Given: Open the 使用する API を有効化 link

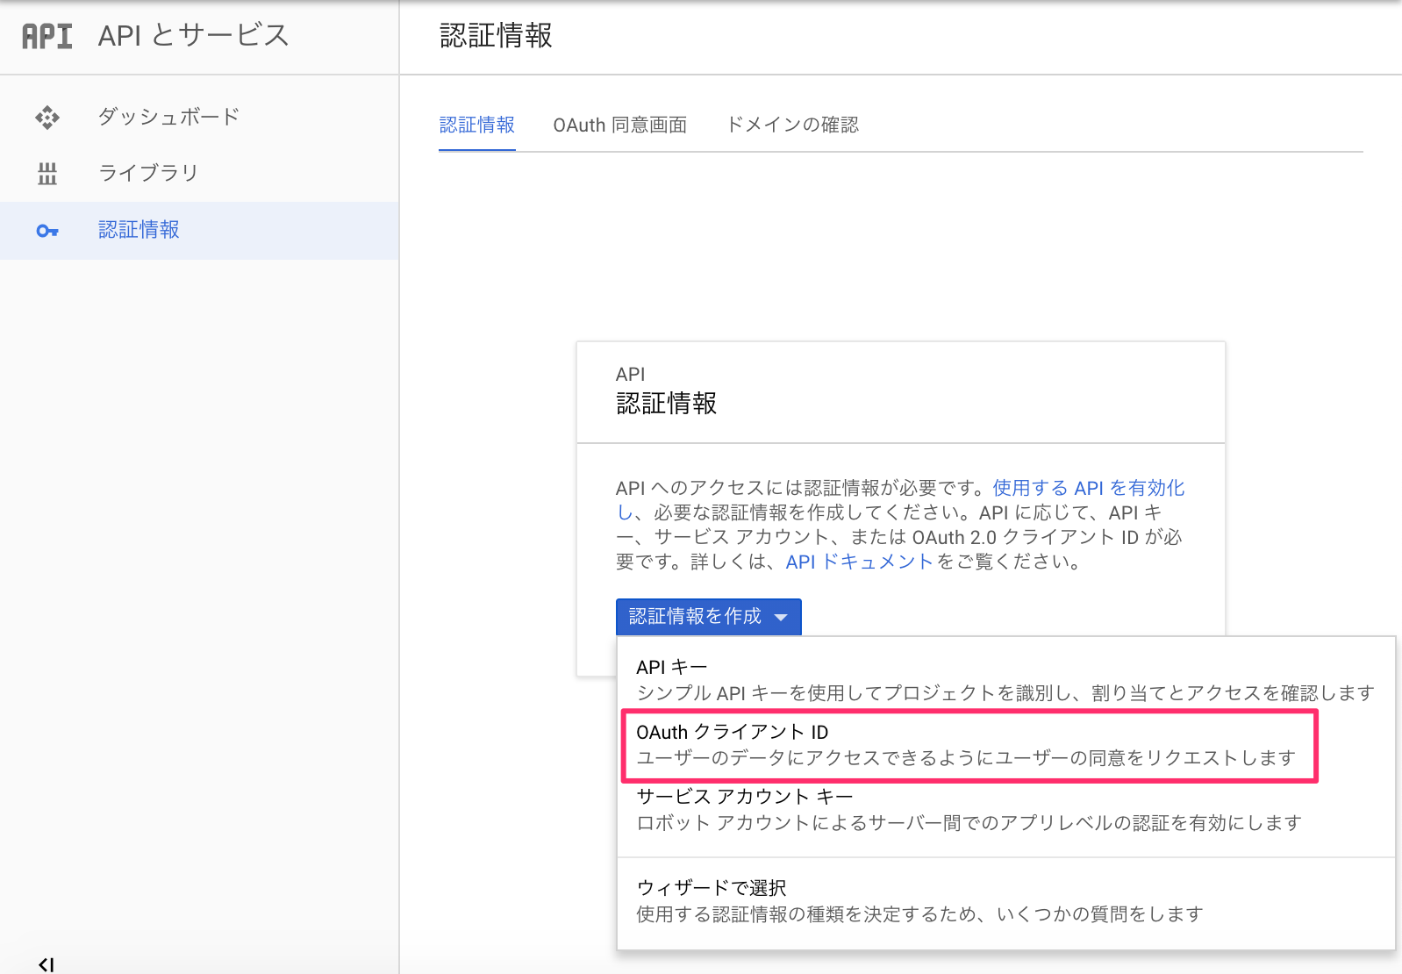Looking at the screenshot, I should pos(1088,488).
